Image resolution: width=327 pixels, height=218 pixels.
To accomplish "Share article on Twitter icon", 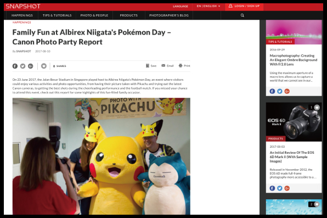I will point(22,66).
